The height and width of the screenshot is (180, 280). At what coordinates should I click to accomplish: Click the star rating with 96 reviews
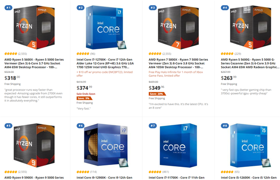tap(83, 54)
